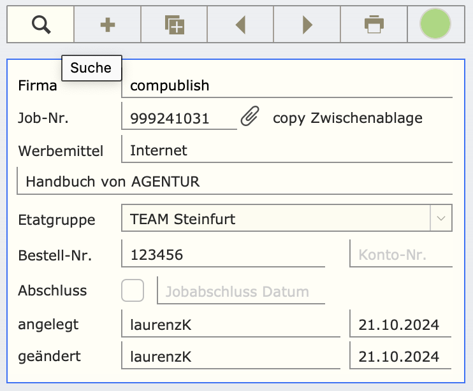Click the Firma field containing compublish
Screen dimensions: 473x391
click(x=287, y=85)
